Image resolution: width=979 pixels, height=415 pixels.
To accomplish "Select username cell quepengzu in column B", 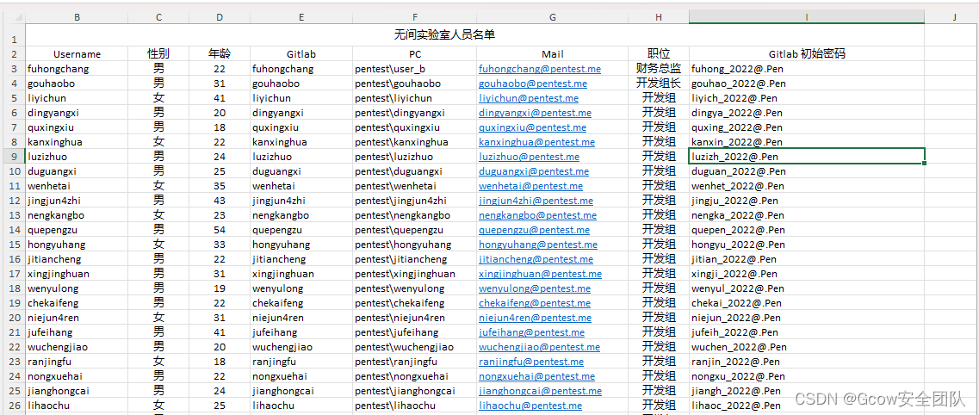I will pyautogui.click(x=77, y=230).
